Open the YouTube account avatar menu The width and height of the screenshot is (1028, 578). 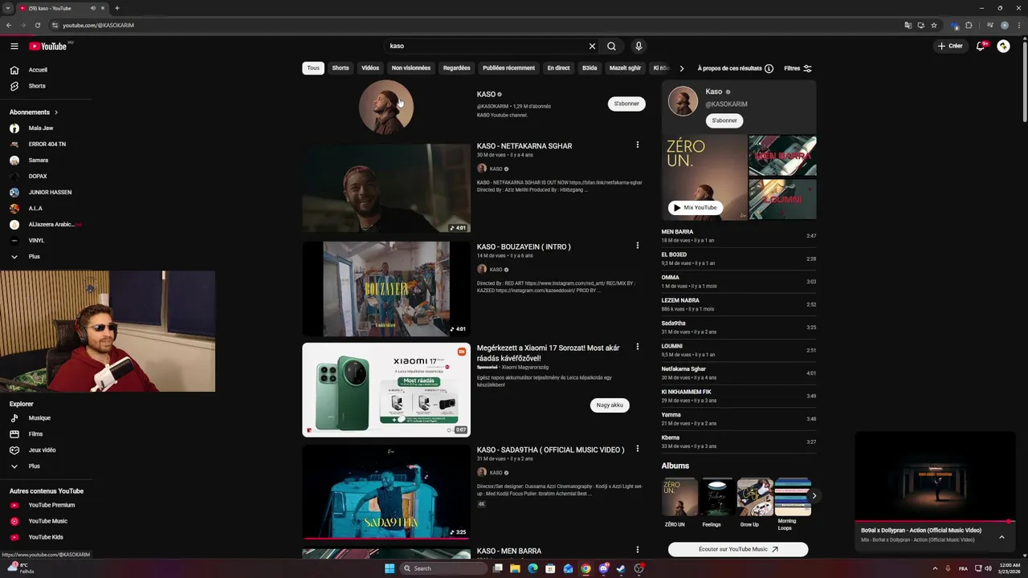click(1003, 46)
